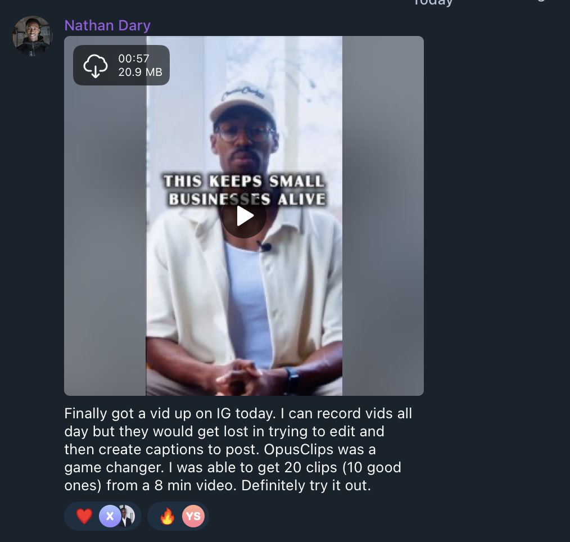The image size is (570, 542).
Task: Click the 20.9 MB file size label
Action: point(140,72)
